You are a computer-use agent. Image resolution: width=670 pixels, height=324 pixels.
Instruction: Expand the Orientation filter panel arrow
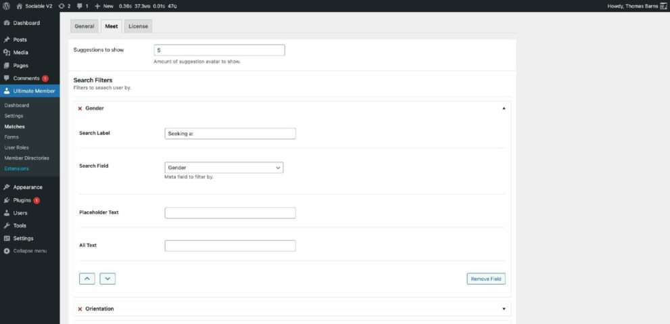pos(504,308)
